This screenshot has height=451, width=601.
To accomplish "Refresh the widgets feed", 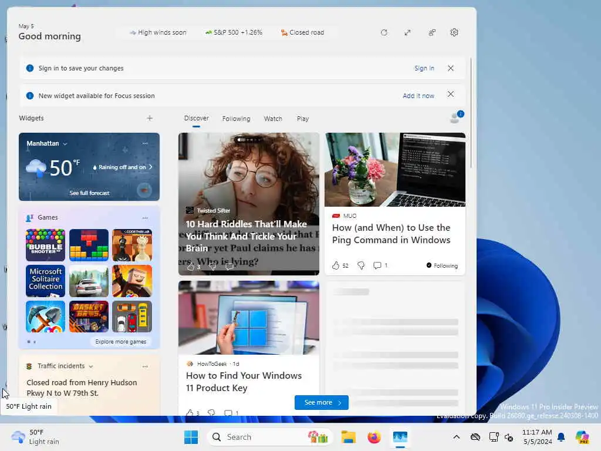I will [384, 33].
